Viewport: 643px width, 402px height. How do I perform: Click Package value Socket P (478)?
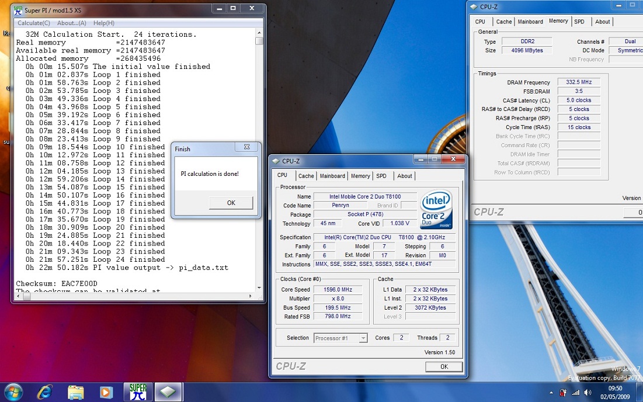click(x=365, y=214)
